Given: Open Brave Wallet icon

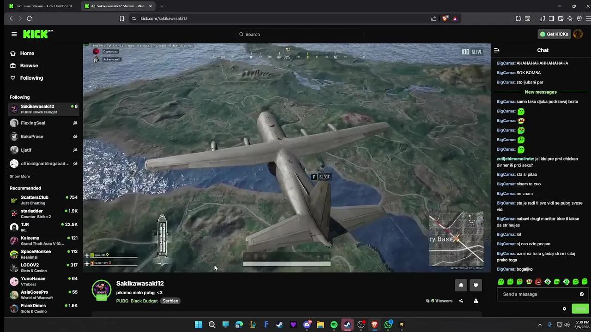Looking at the screenshot, I should tap(561, 18).
